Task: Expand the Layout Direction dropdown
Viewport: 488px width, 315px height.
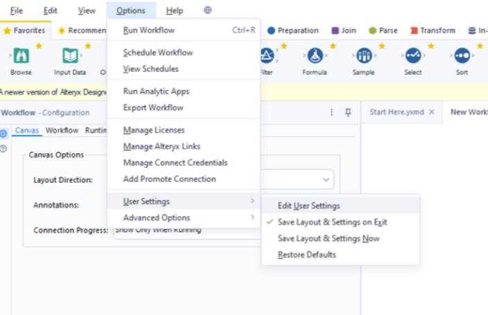Action: point(326,179)
